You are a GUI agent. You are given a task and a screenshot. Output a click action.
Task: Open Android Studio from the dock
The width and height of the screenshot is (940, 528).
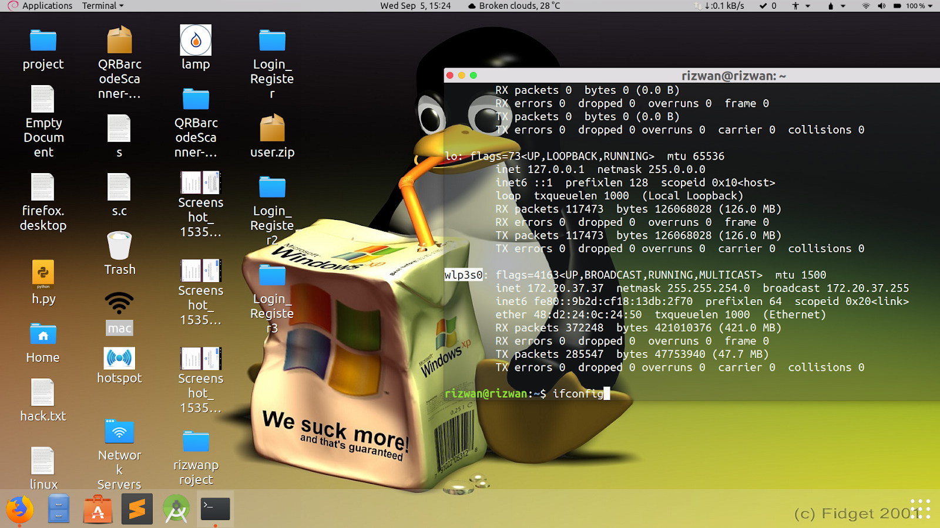click(176, 509)
